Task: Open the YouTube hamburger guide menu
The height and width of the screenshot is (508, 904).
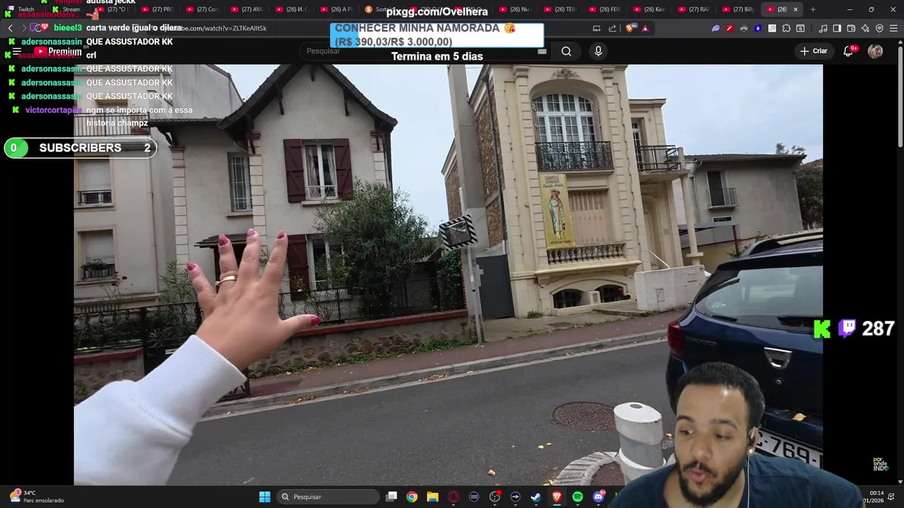Action: (x=17, y=52)
